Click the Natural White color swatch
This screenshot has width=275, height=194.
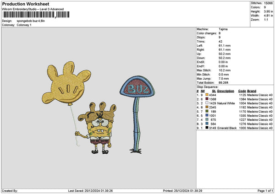(x=207, y=103)
